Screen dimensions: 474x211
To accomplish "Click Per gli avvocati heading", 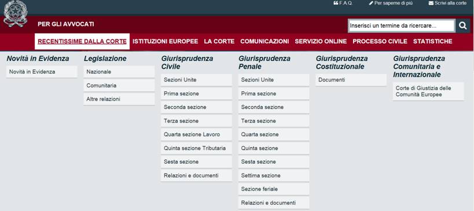I will tap(66, 24).
